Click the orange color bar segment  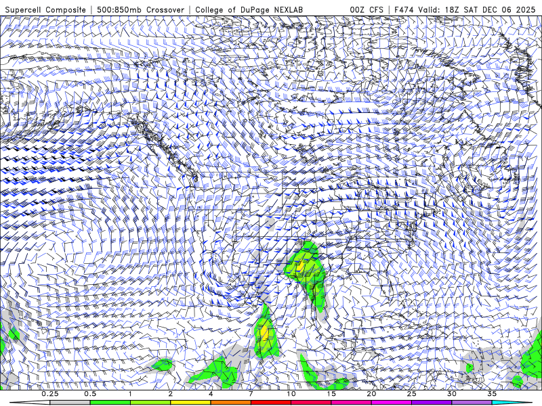click(230, 403)
